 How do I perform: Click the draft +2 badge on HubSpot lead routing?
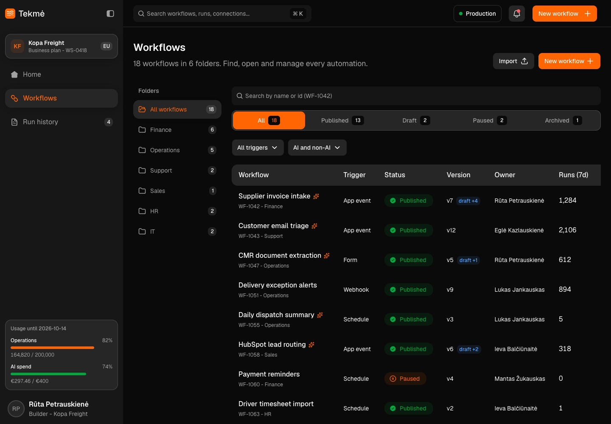pos(468,349)
